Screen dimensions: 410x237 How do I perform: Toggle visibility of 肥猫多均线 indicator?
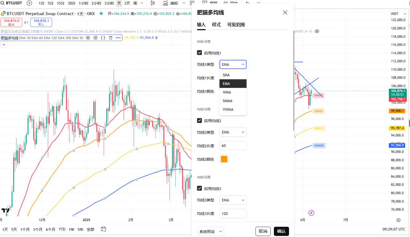coord(88,38)
